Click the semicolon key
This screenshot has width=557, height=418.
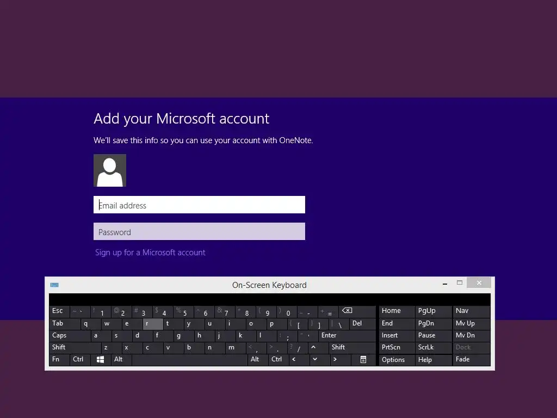287,336
